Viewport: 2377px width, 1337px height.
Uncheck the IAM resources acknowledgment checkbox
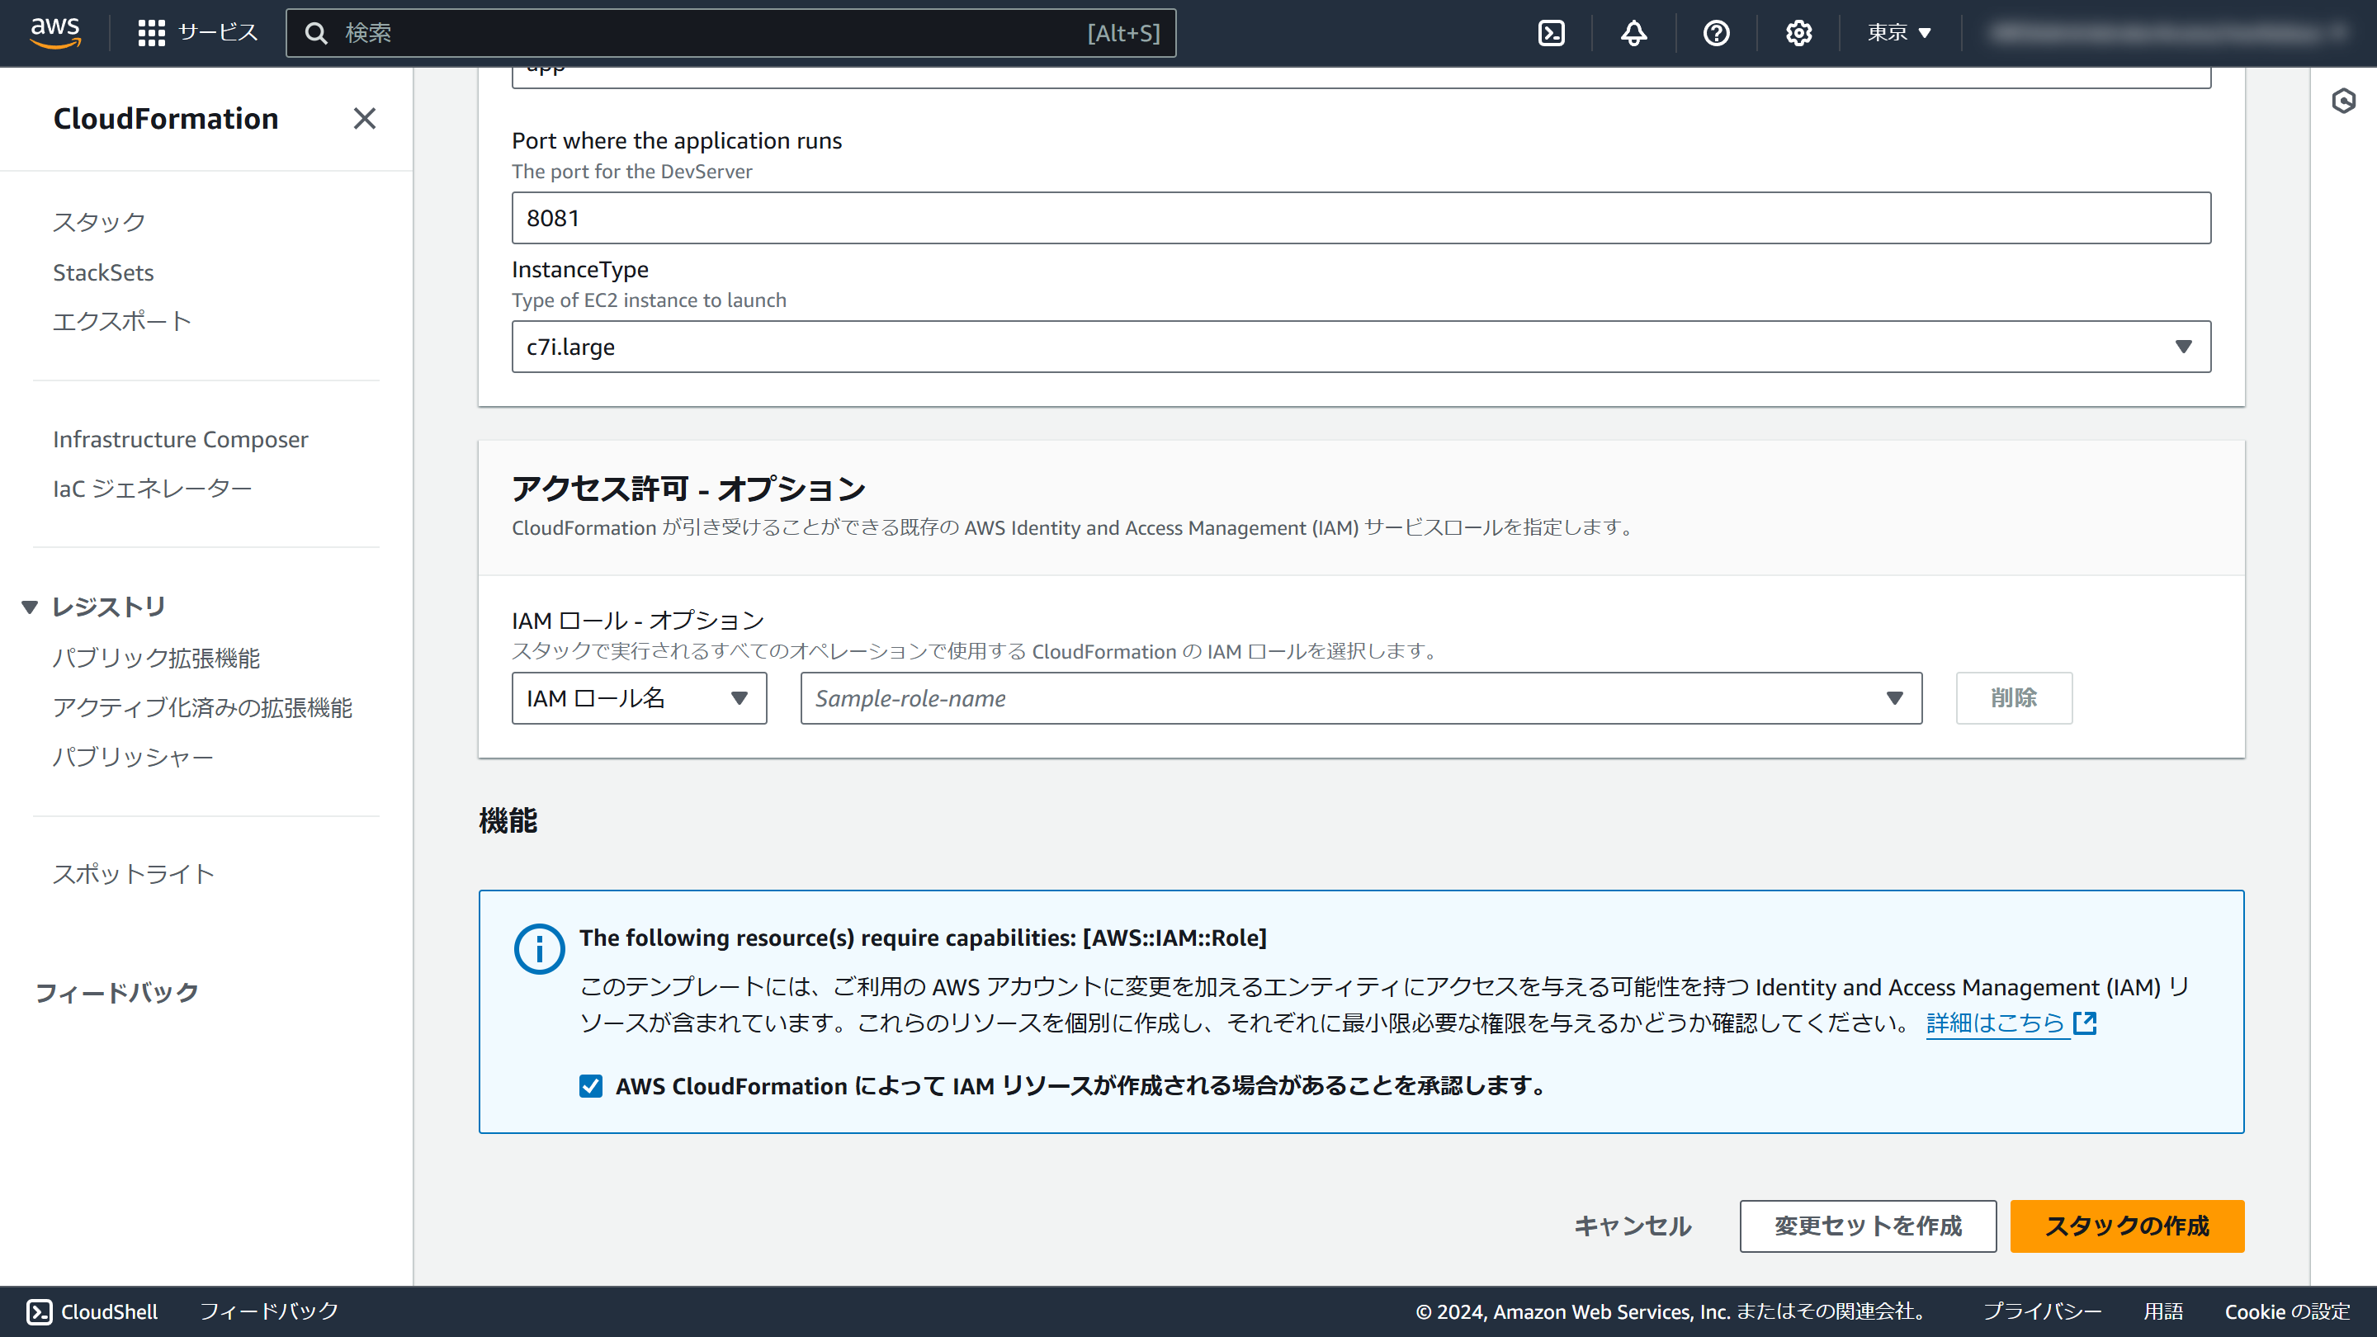[591, 1086]
